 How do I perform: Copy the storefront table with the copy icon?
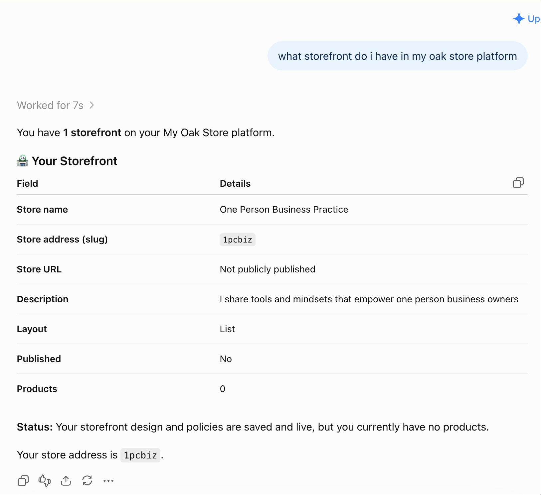(518, 183)
